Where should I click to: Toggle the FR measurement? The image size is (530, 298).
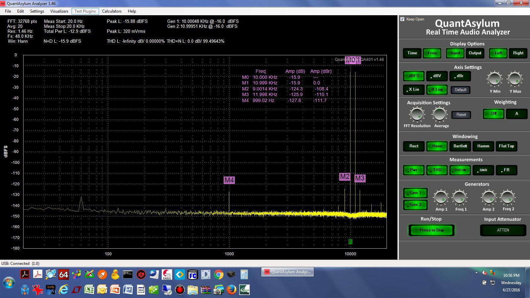pyautogui.click(x=506, y=170)
